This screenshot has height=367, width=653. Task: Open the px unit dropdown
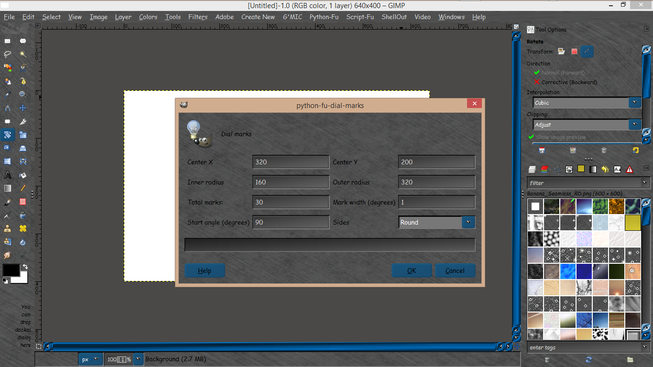tap(91, 359)
